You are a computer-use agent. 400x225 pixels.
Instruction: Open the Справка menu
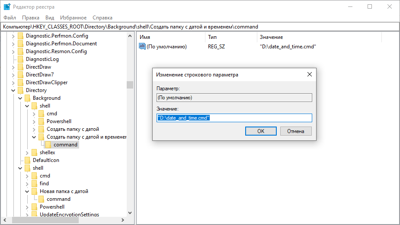(102, 18)
